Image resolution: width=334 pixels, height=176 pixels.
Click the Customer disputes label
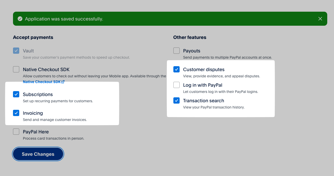[x=204, y=70]
